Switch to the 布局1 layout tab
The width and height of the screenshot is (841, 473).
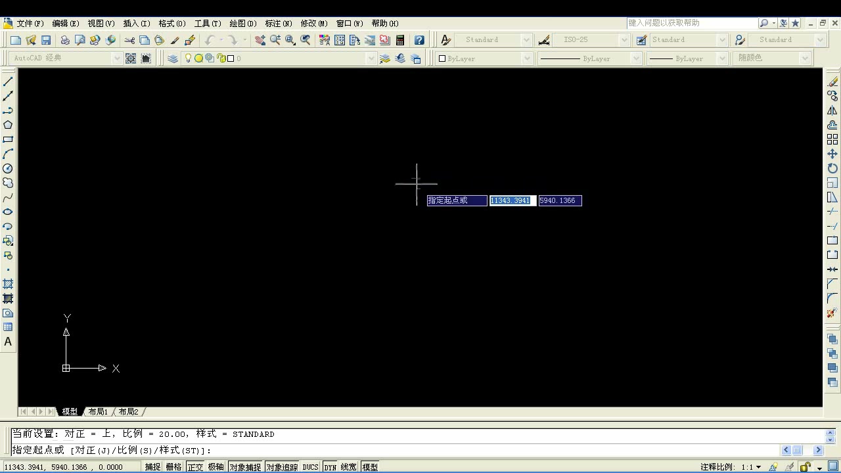pyautogui.click(x=98, y=412)
